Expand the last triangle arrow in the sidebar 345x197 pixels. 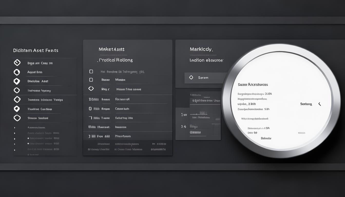tap(15, 150)
